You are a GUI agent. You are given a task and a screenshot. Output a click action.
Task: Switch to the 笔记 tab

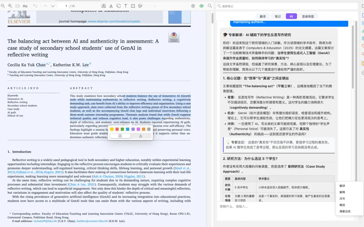tap(278, 16)
